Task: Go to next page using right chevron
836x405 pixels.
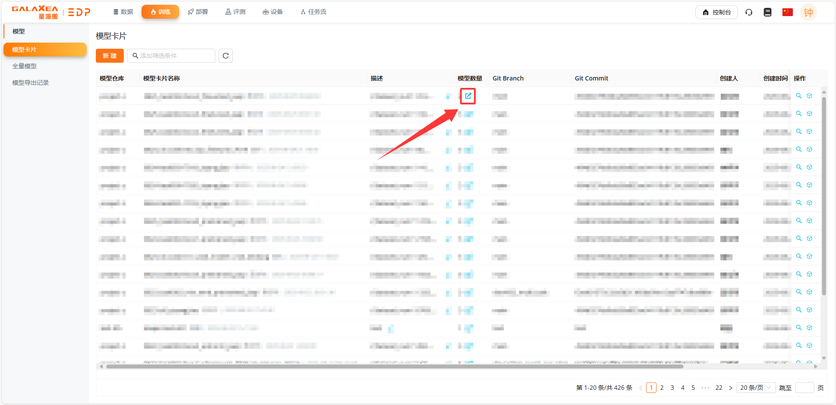Action: pyautogui.click(x=731, y=388)
